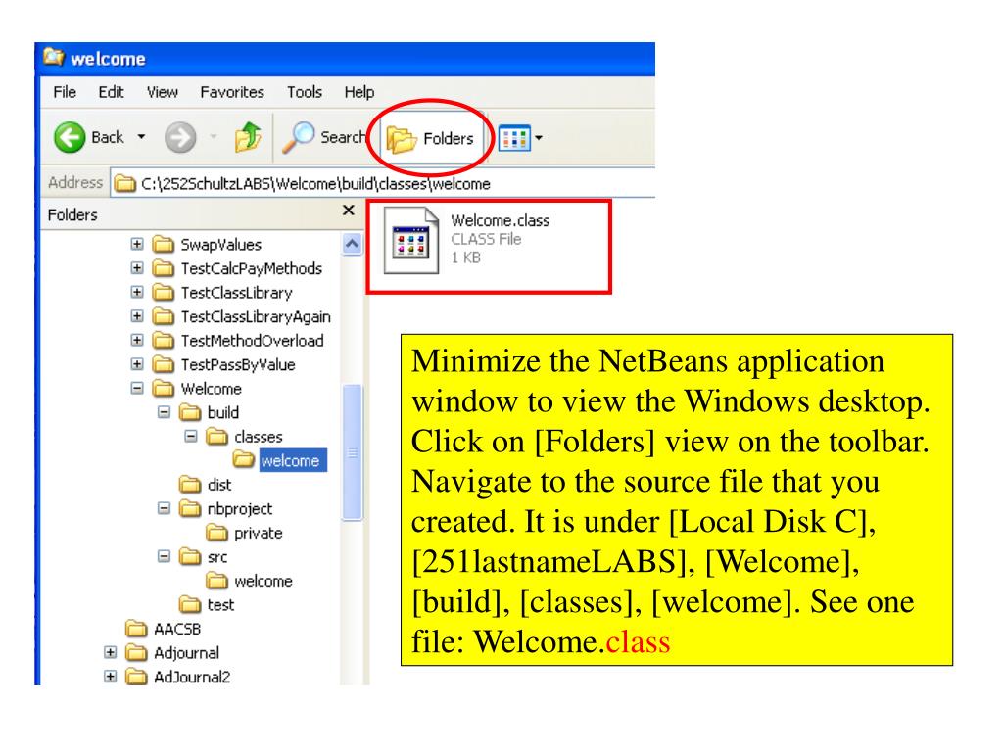Collapse the nbproject folder

(164, 508)
